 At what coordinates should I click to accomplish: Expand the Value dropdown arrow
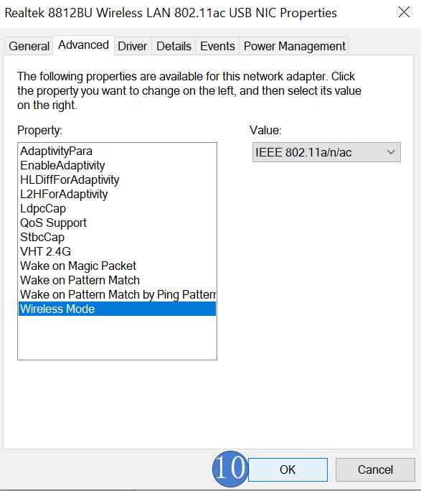click(x=391, y=152)
